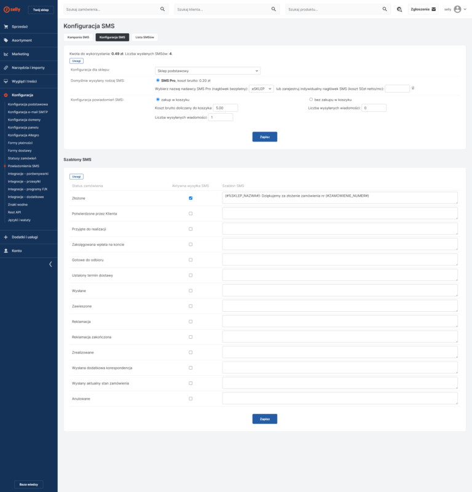Open settings gear icon in top bar
This screenshot has height=492, width=472.
399,9
